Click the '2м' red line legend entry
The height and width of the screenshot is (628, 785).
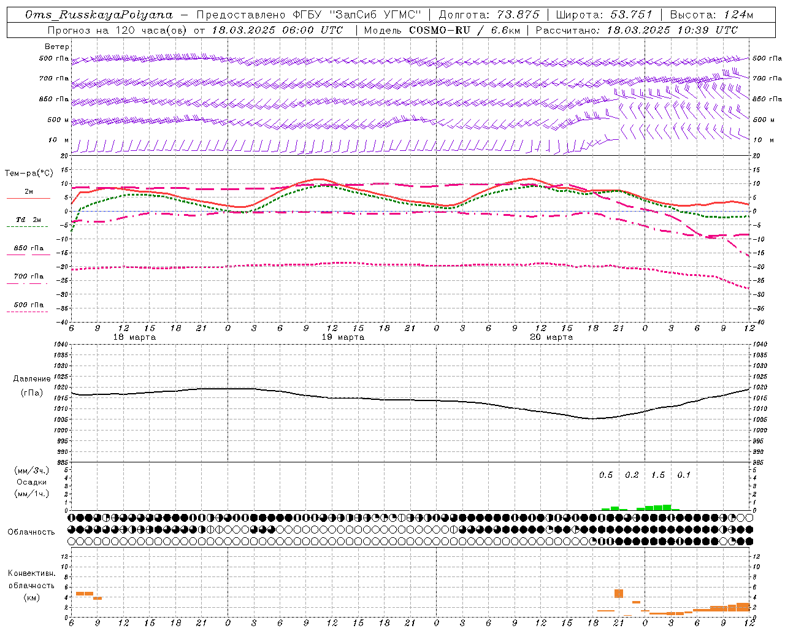[x=29, y=191]
